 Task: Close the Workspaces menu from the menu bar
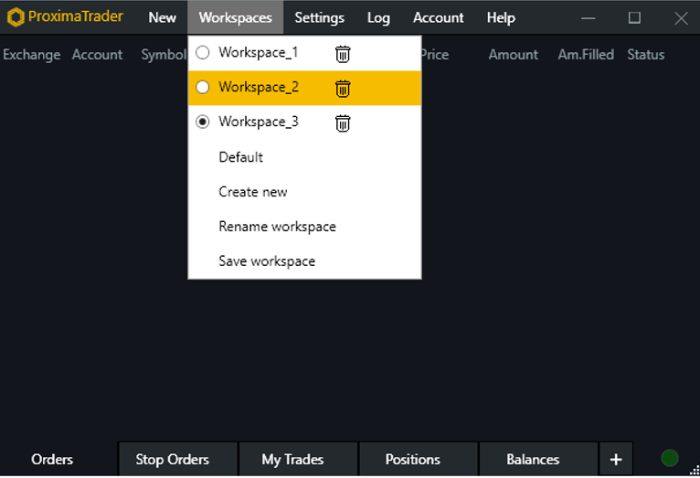tap(235, 17)
